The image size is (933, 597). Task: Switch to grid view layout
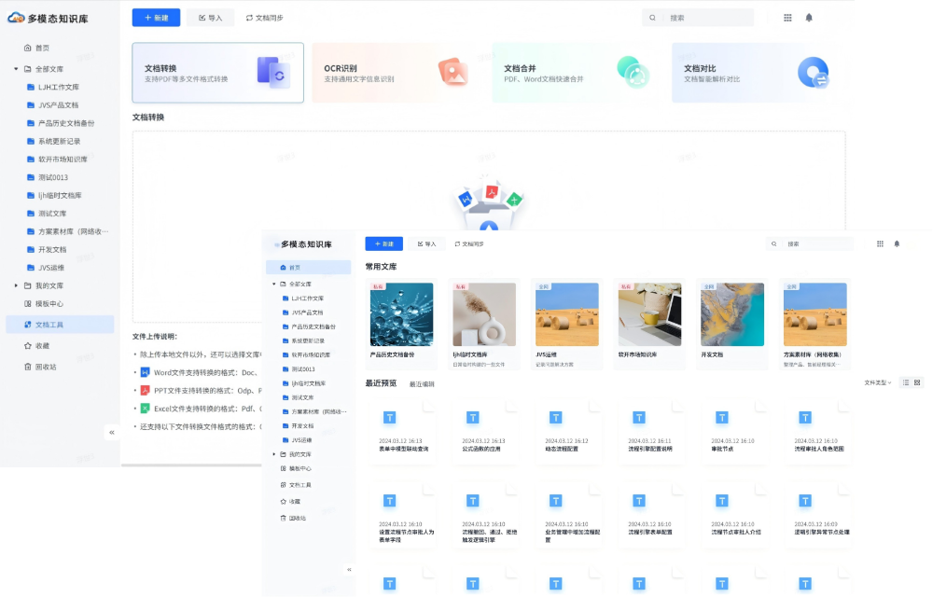[x=917, y=382]
